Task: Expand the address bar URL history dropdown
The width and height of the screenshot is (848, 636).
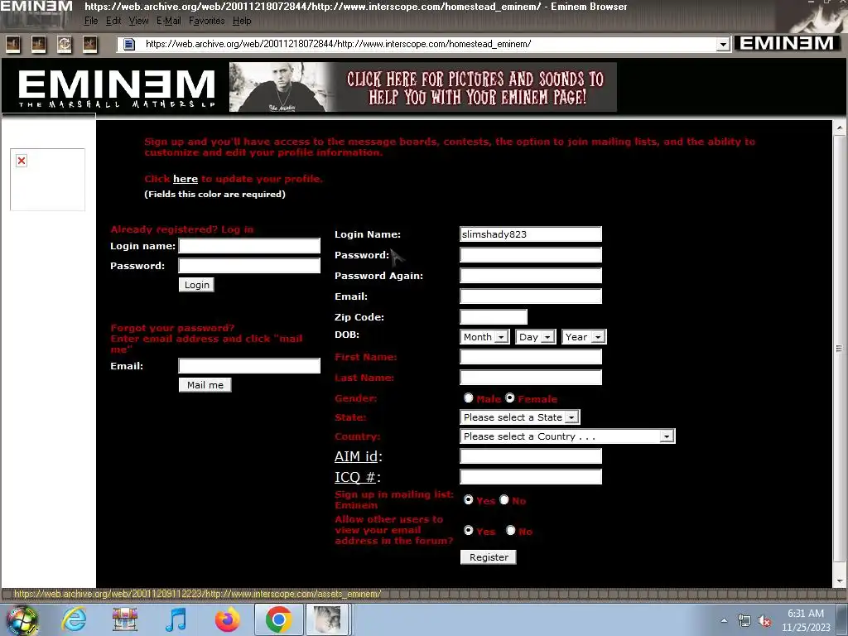Action: [x=723, y=45]
